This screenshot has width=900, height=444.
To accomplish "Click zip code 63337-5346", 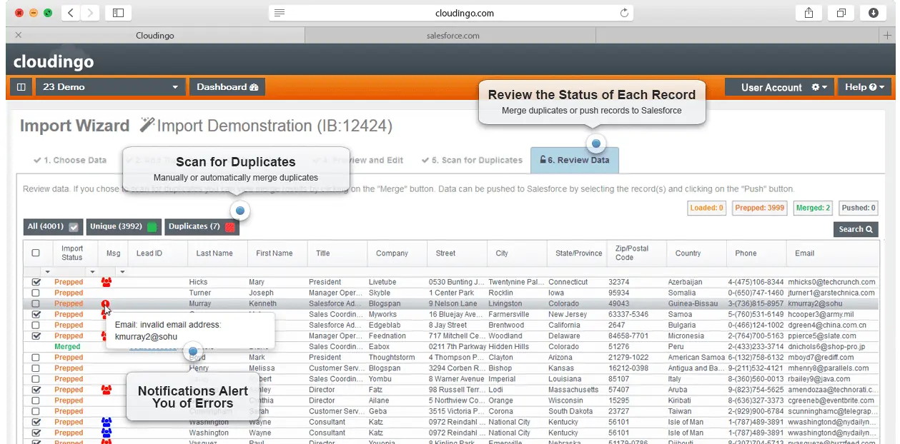I will coord(628,314).
